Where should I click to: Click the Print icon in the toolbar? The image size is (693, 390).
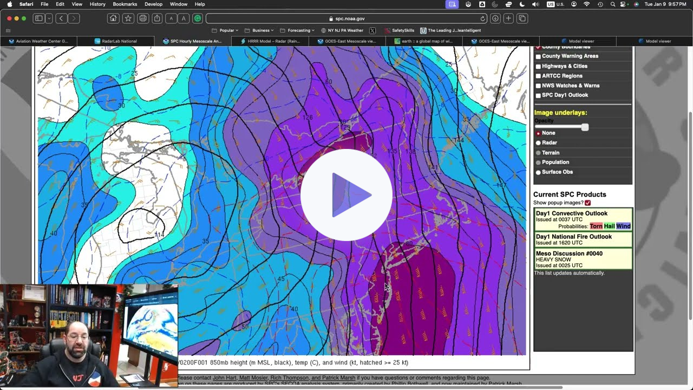(x=142, y=18)
